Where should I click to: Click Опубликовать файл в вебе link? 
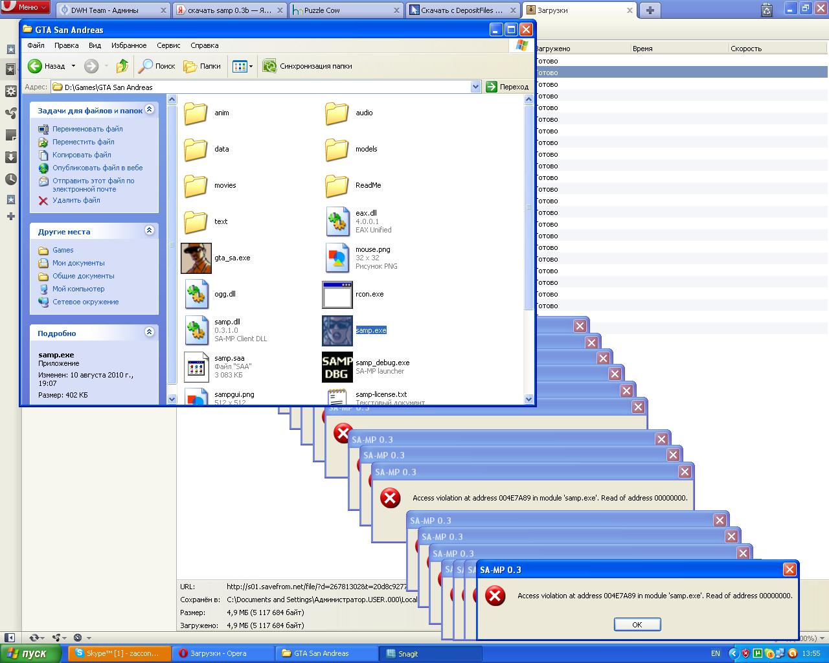[x=98, y=168]
